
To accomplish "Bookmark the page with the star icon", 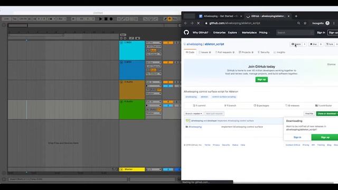I will [305, 23].
